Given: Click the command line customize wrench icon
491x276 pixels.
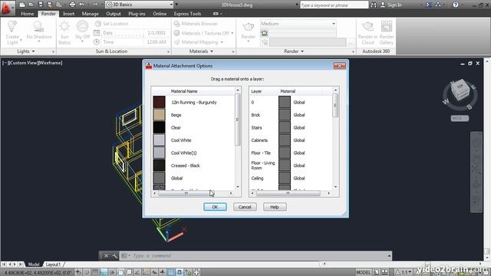Looking at the screenshot, I should pos(114,255).
